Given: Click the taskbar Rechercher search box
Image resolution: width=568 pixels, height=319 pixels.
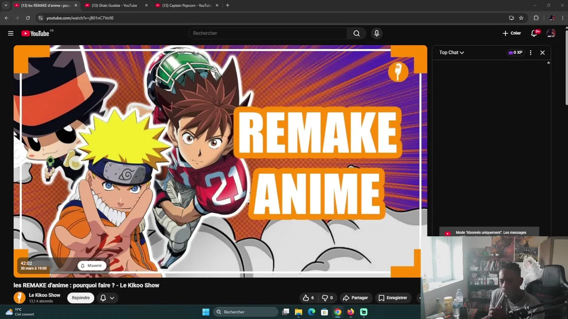Looking at the screenshot, I should (245, 312).
